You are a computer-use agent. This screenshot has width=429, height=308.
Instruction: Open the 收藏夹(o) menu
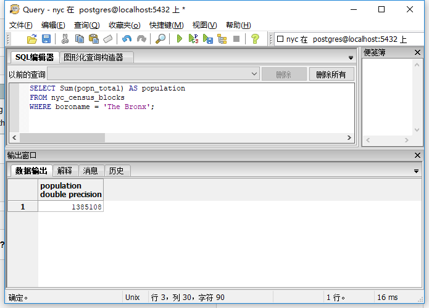pyautogui.click(x=125, y=25)
